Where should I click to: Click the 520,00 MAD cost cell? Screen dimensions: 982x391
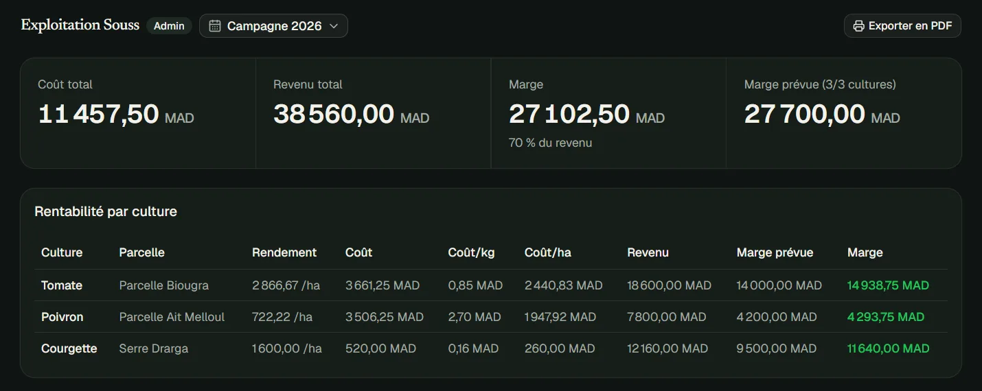(x=380, y=348)
